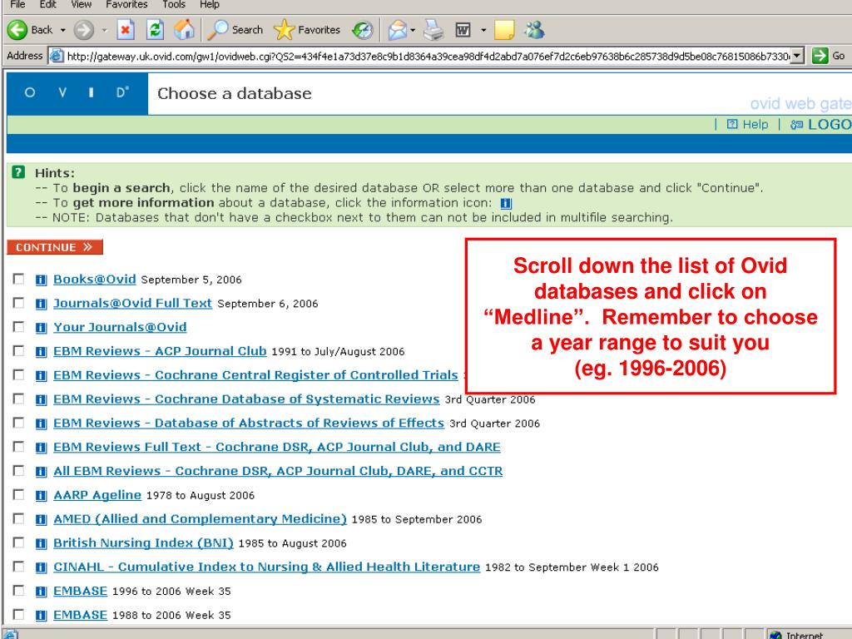The height and width of the screenshot is (639, 852).
Task: Click the Hints question mark icon
Action: point(18,172)
